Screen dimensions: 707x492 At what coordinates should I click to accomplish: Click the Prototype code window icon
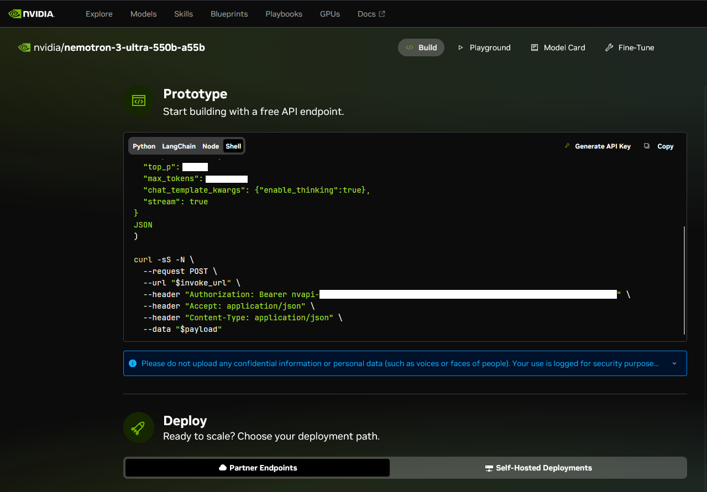point(139,100)
